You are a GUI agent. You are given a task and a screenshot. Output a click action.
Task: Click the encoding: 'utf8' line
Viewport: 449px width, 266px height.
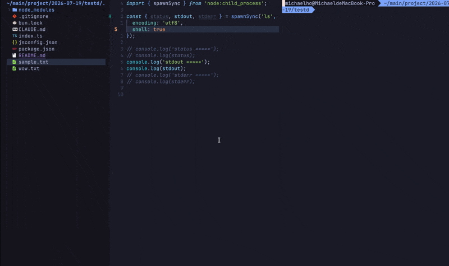pyautogui.click(x=158, y=23)
